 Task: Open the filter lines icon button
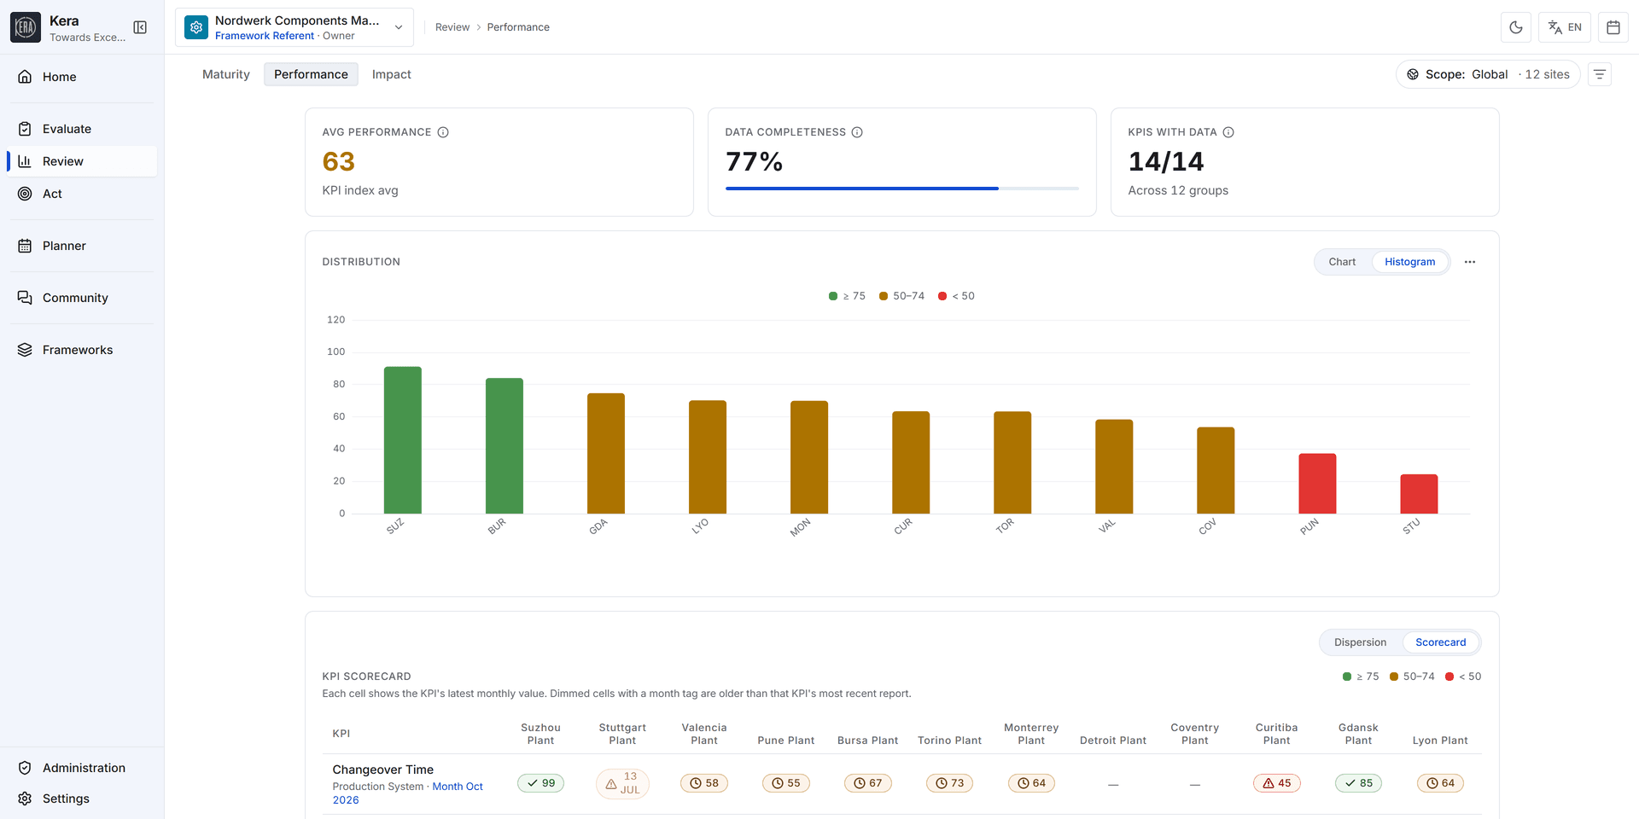1600,75
